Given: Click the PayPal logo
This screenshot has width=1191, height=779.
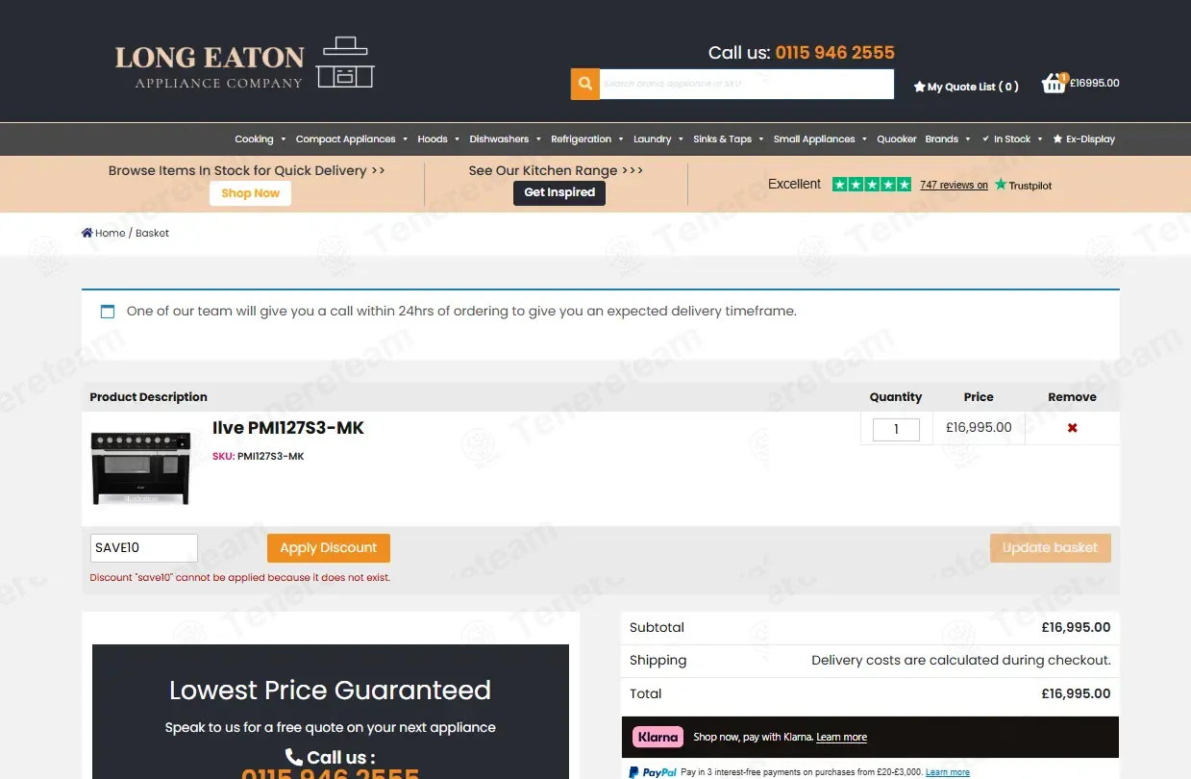Looking at the screenshot, I should point(653,772).
